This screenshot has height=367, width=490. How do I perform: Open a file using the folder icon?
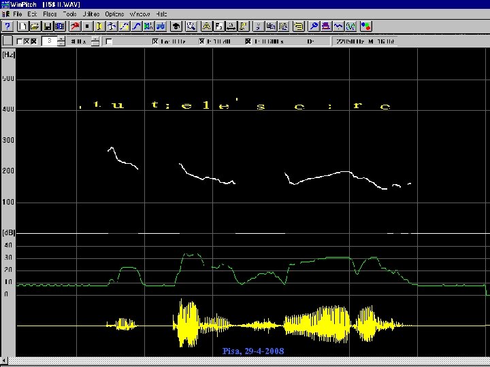pyautogui.click(x=35, y=27)
